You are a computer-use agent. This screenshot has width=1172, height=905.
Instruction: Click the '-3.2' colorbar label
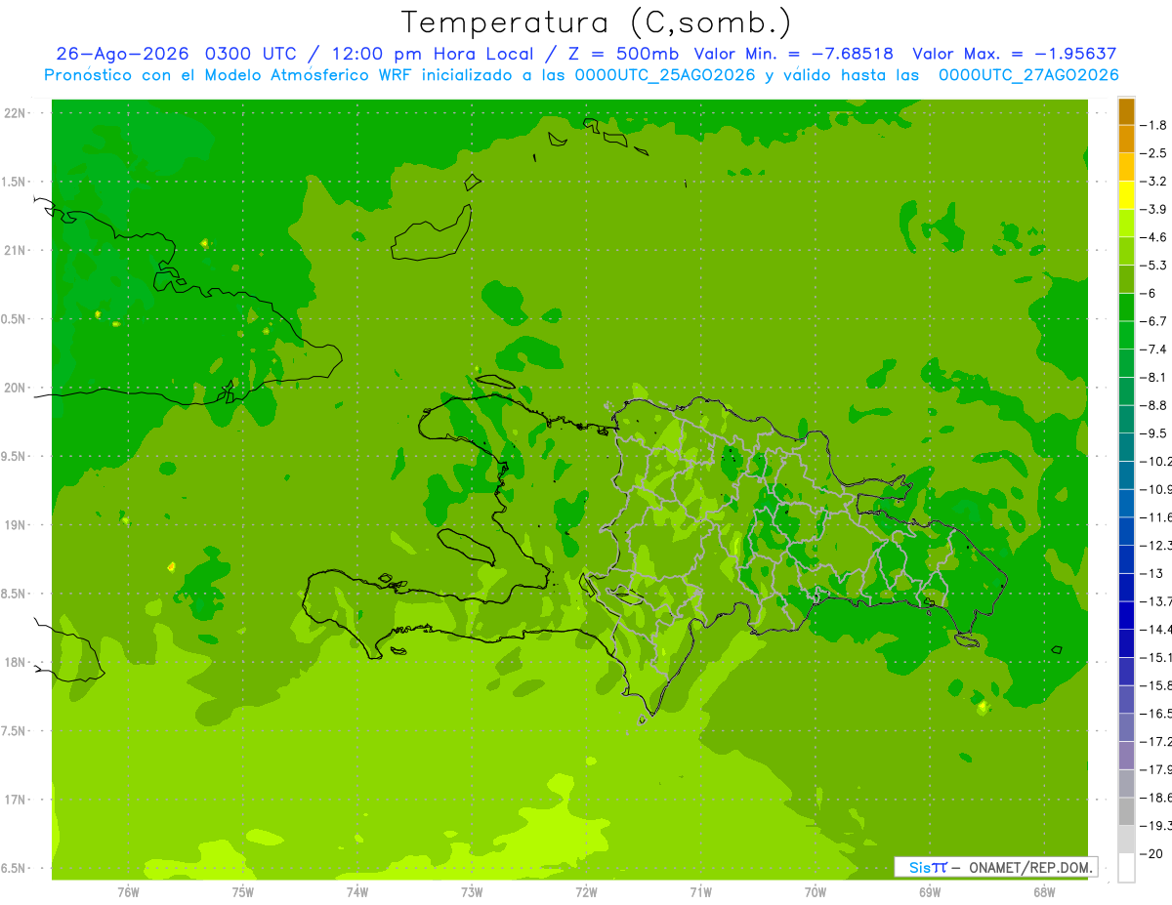[1154, 182]
